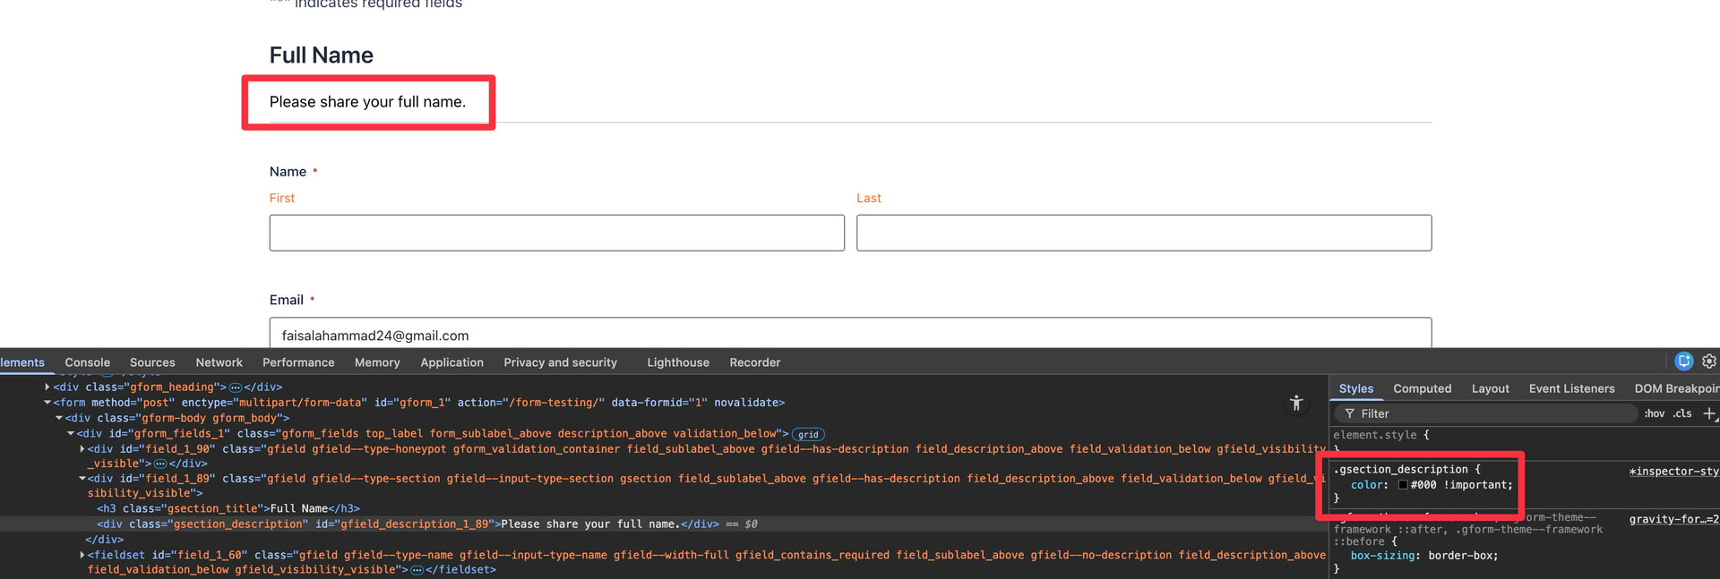Open the Recorder tab
Screen dimensions: 1720x579
(754, 362)
